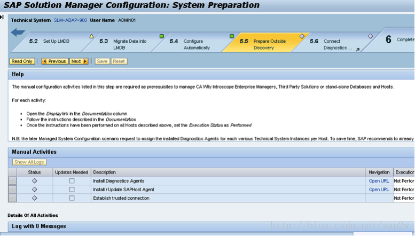Click the blue back arrow on roadmap

(x=18, y=32)
